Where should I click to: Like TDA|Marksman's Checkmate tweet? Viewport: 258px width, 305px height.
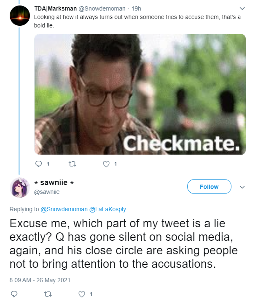pyautogui.click(x=106, y=164)
